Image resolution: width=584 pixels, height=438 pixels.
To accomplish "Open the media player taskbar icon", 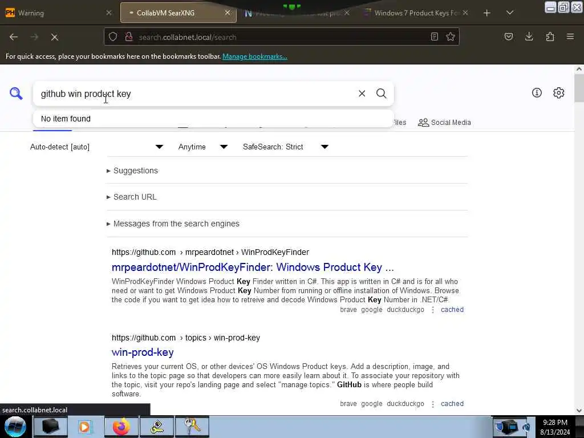I will [x=85, y=427].
